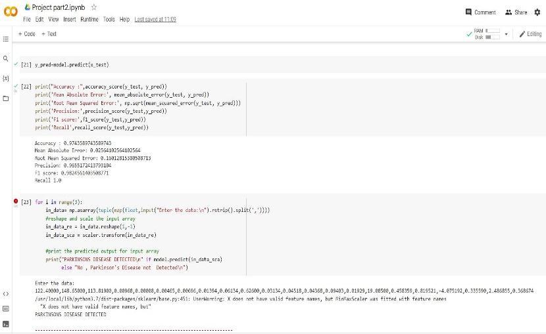Open the Comment button
This screenshot has height=334, width=546.
tap(481, 12)
